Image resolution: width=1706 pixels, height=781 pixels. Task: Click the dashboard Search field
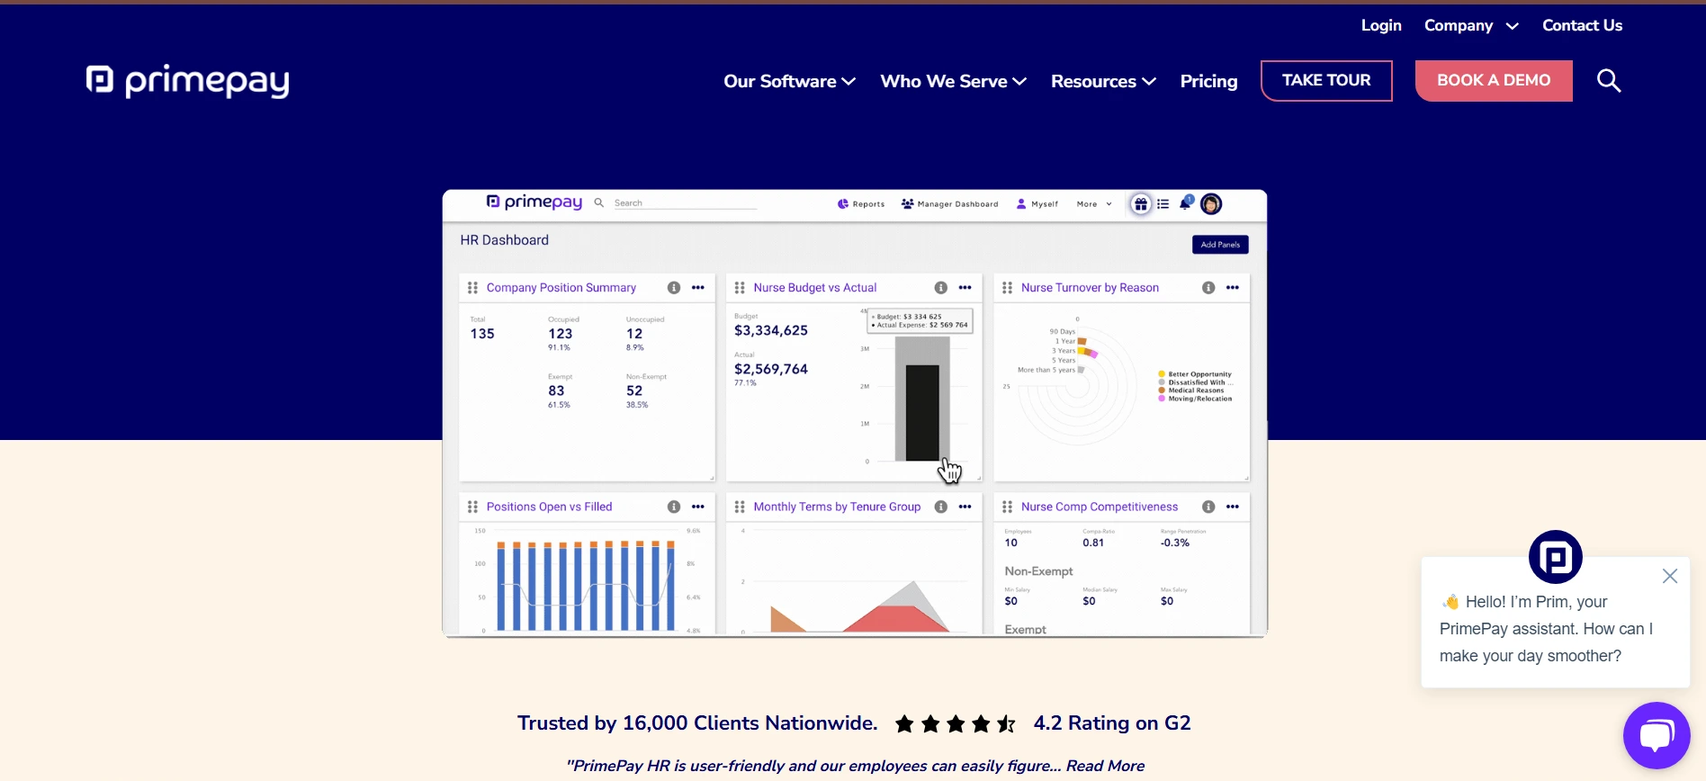click(x=685, y=203)
